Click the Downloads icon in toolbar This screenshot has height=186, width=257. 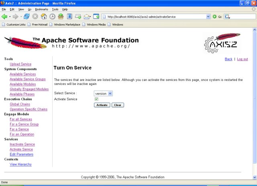click(61, 16)
